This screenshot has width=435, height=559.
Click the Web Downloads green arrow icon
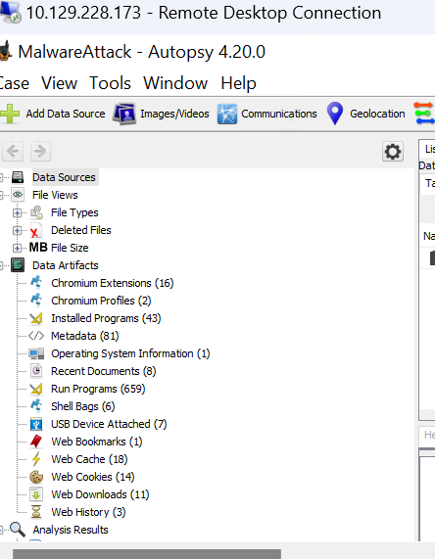point(36,494)
